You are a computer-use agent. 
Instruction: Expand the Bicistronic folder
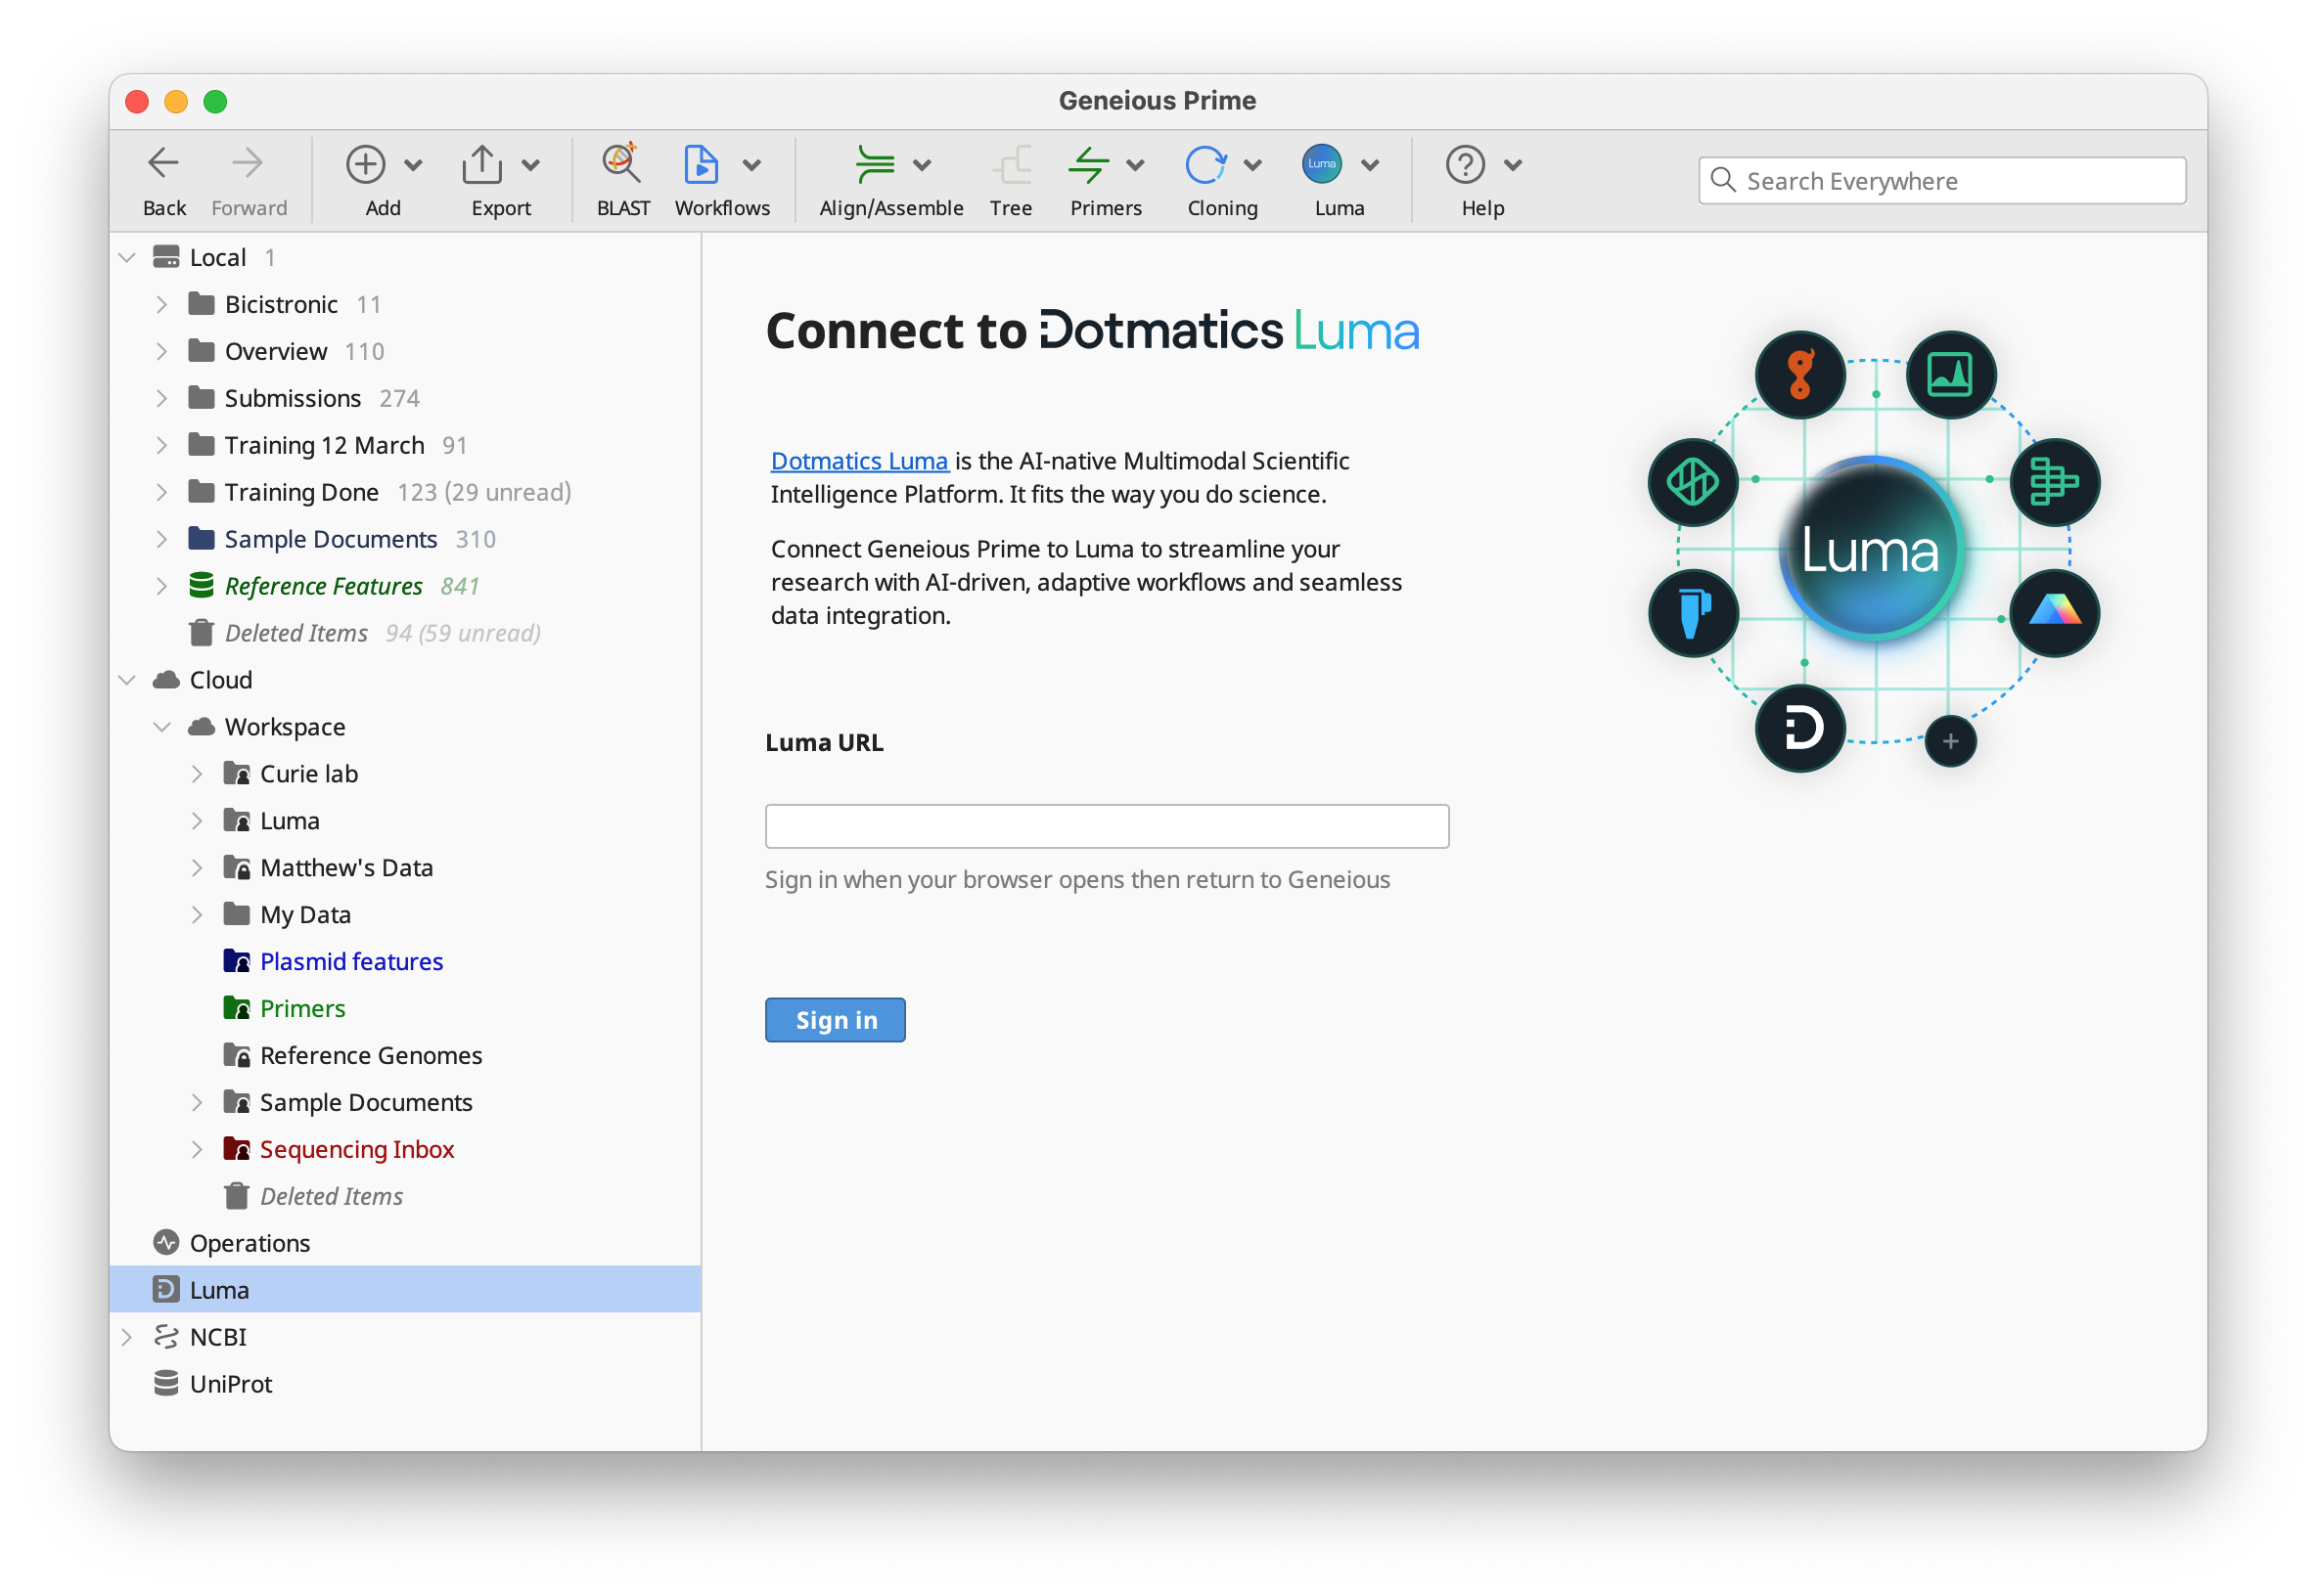[162, 305]
